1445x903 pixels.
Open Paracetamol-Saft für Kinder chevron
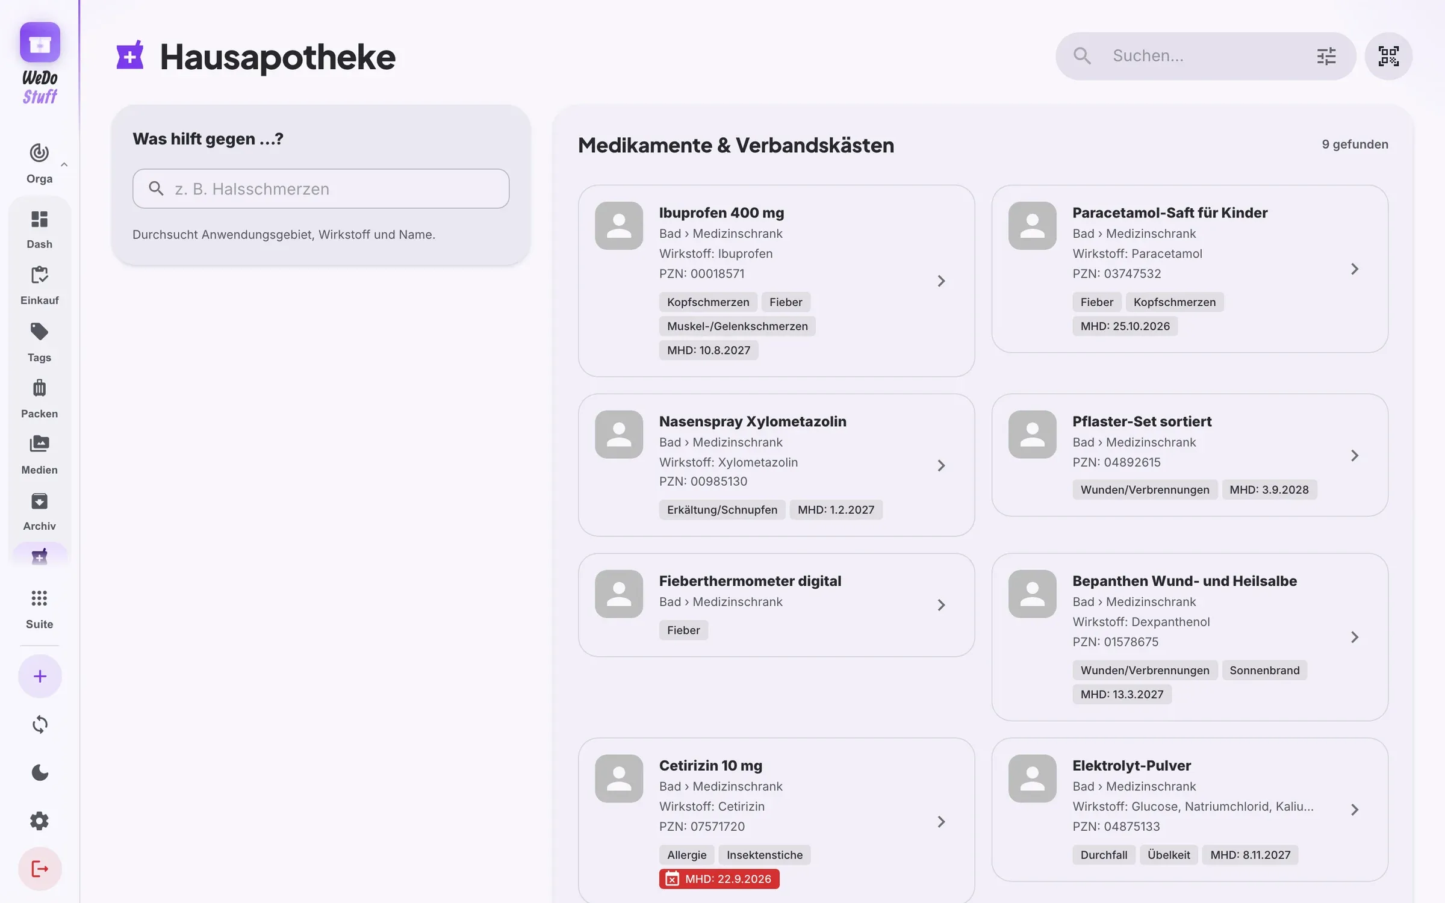(x=1355, y=269)
